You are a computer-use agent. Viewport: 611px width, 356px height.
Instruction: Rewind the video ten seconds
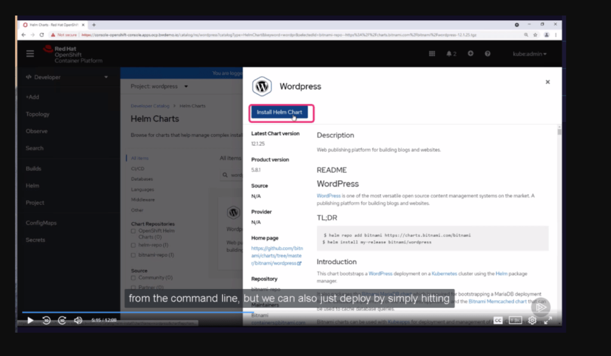[x=46, y=320]
